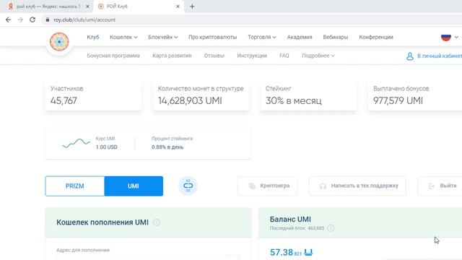The width and height of the screenshot is (462, 260).
Task: Close the Yandex search tab
Action: [87, 6]
